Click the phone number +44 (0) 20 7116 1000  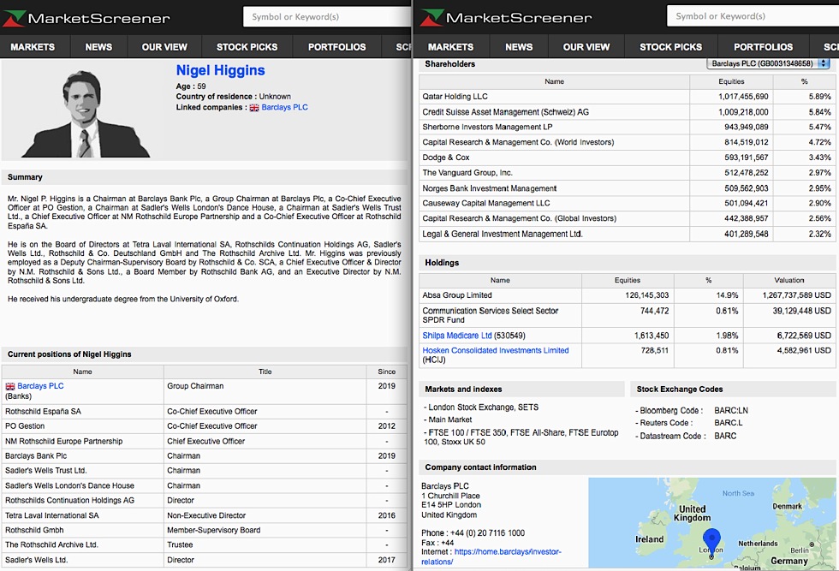(487, 533)
